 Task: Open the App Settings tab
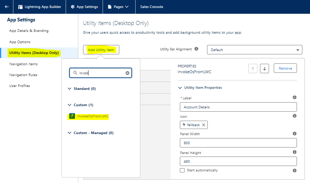84,7
